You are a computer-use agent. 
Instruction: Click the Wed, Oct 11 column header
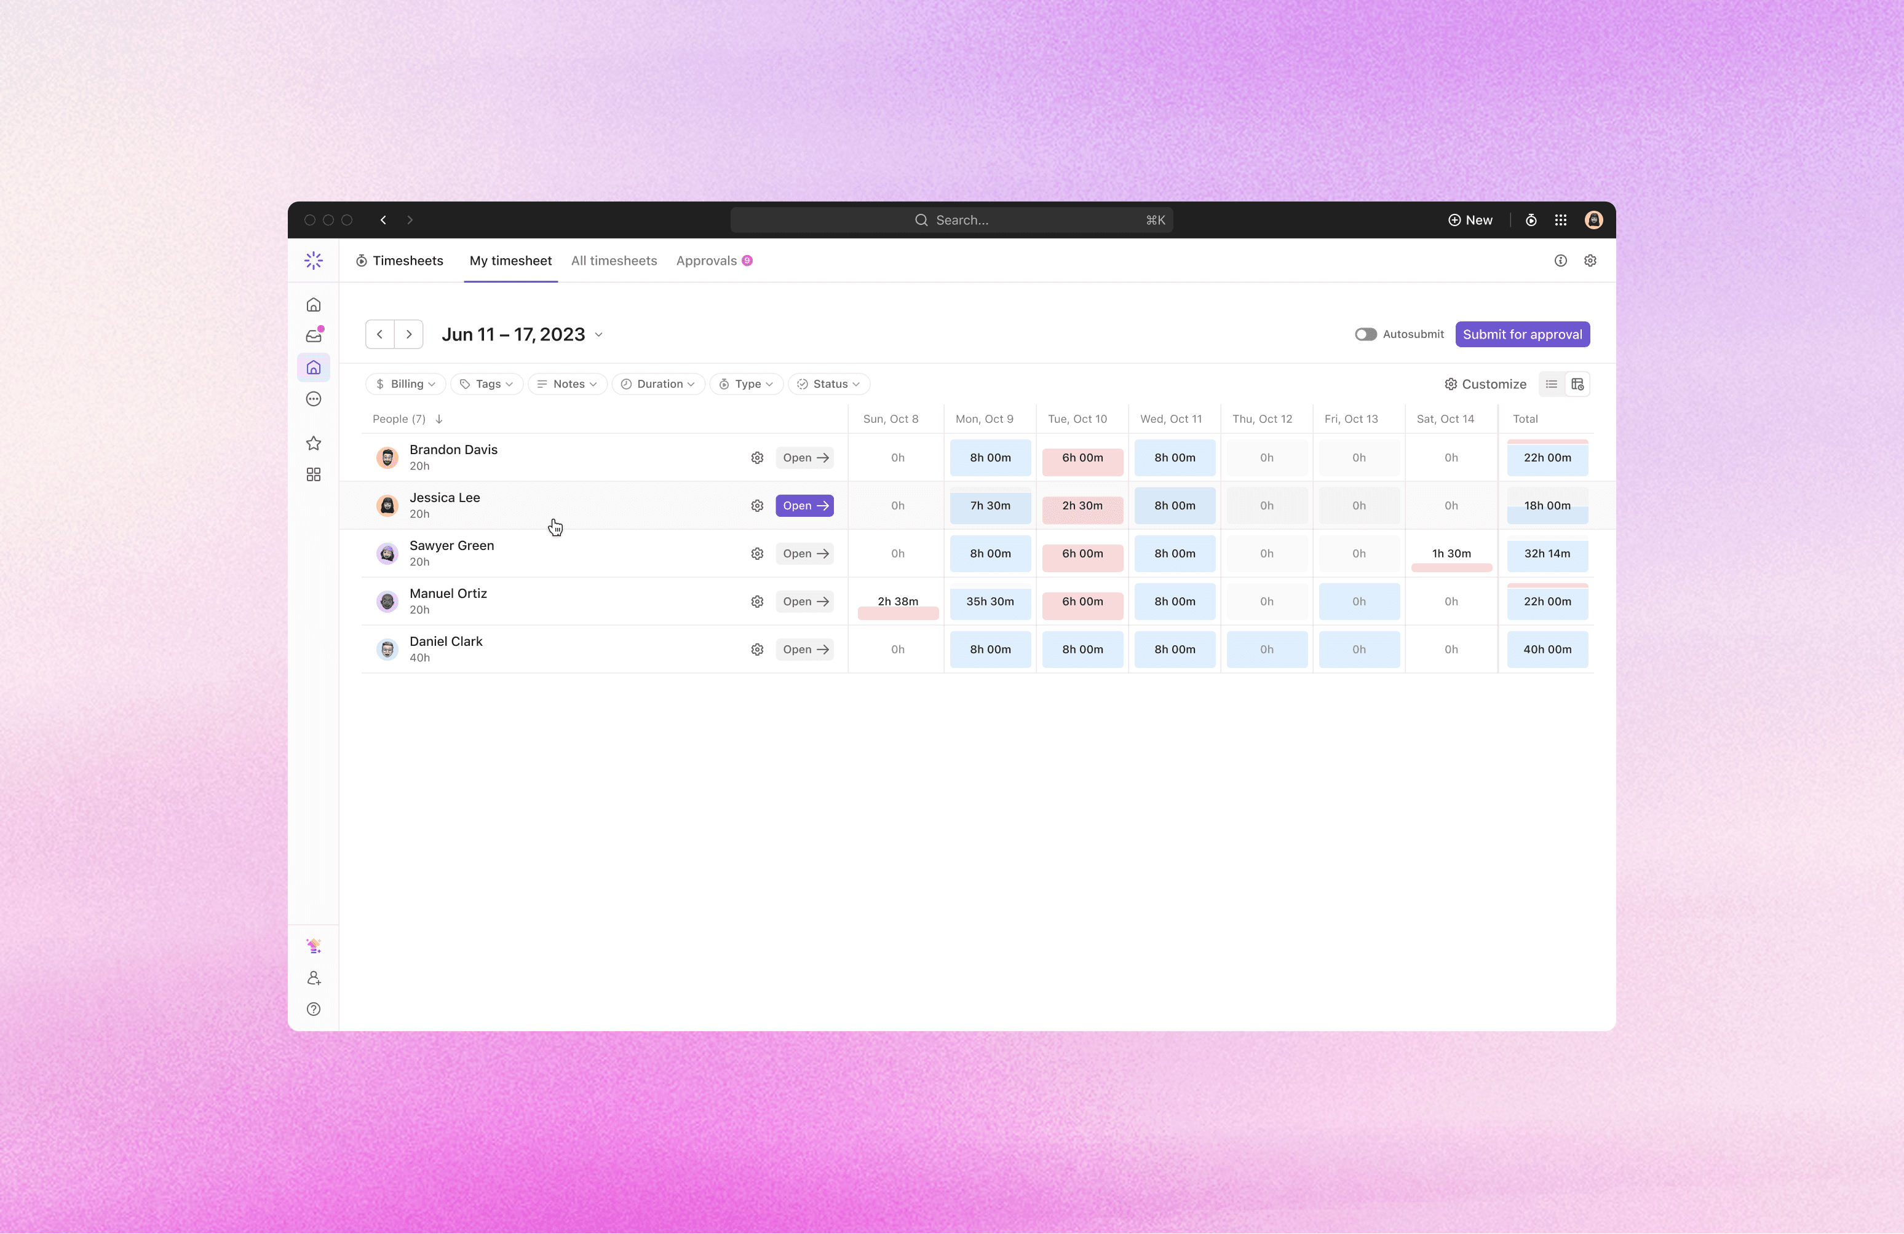click(x=1170, y=419)
